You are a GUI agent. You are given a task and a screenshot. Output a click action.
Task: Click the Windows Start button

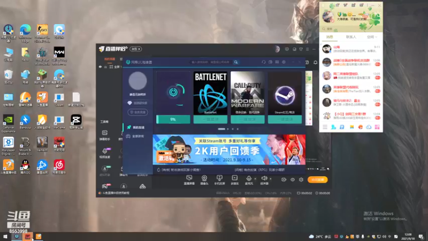pos(5,236)
